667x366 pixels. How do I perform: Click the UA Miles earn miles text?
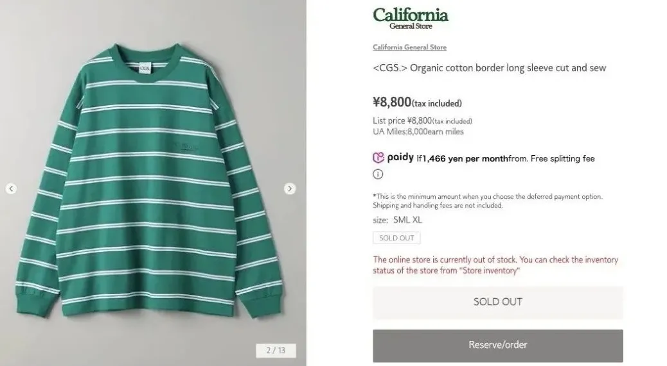(418, 131)
